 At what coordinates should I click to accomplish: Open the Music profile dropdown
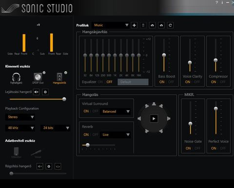point(111,25)
